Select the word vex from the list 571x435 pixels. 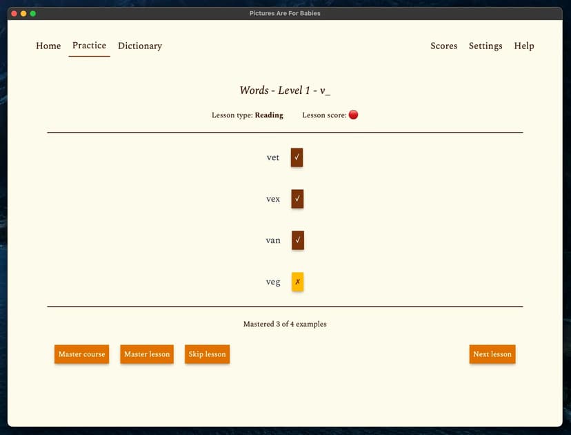272,199
